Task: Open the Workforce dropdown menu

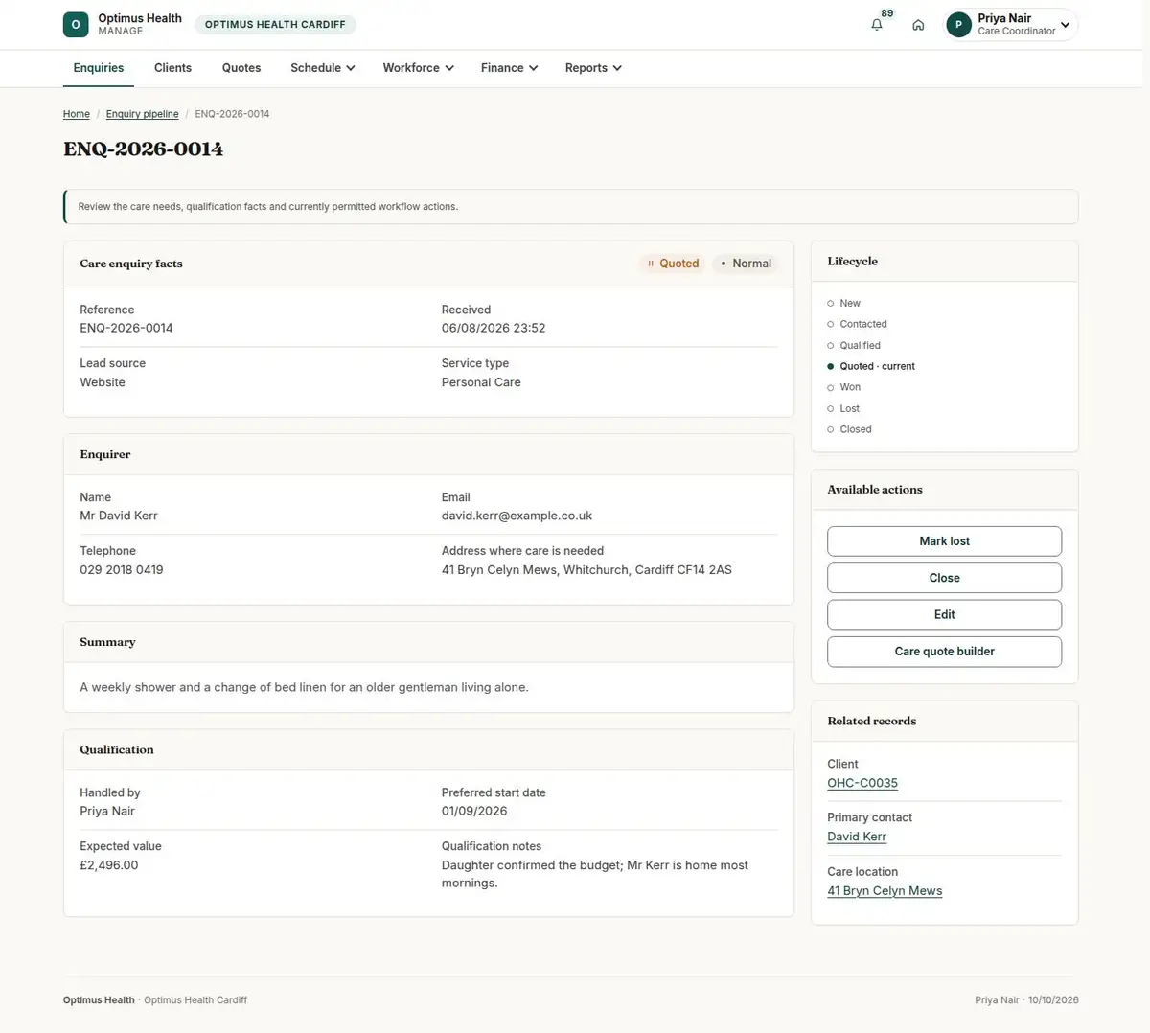Action: 419,68
